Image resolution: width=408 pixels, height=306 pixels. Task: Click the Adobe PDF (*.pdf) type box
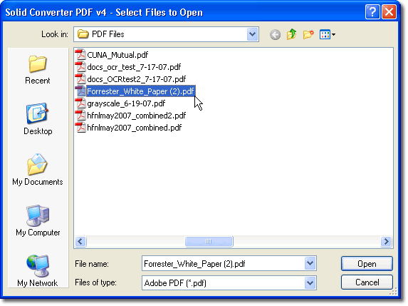pos(229,282)
